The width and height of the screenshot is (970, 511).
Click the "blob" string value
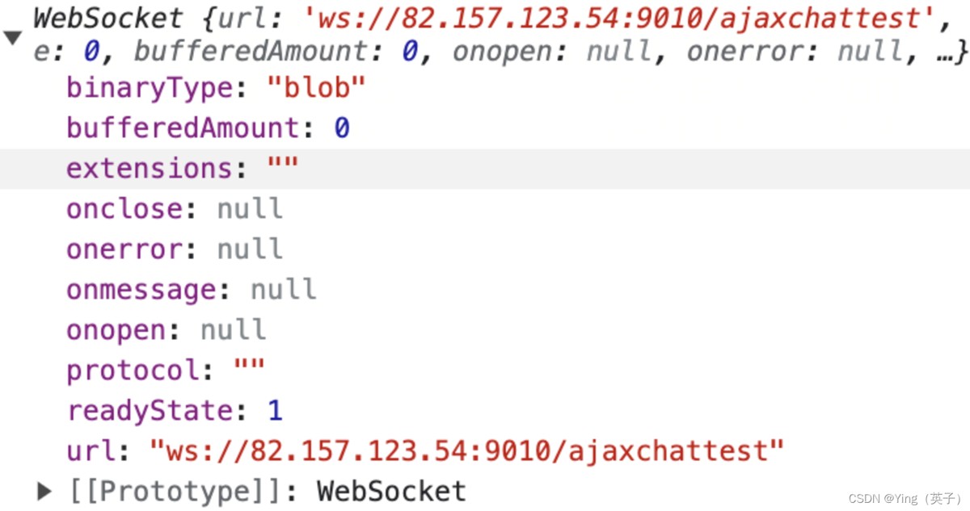pos(316,87)
